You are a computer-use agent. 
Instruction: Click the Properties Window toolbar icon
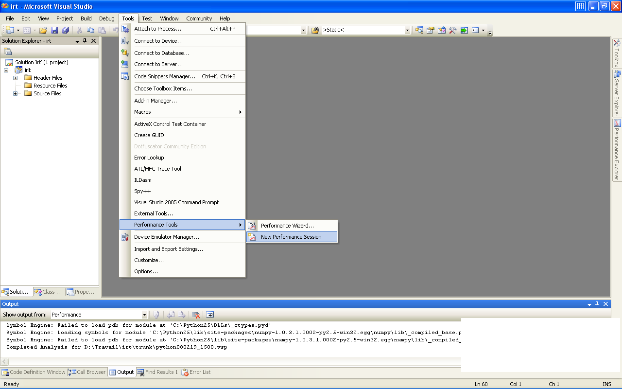431,30
